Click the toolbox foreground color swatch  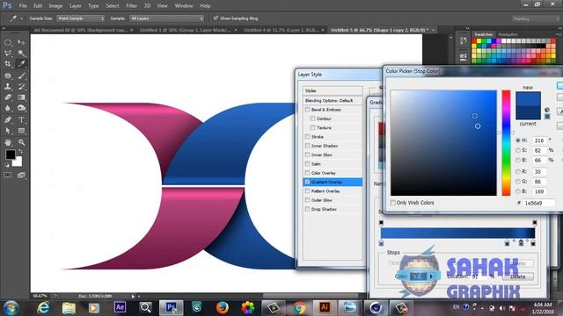[x=10, y=154]
